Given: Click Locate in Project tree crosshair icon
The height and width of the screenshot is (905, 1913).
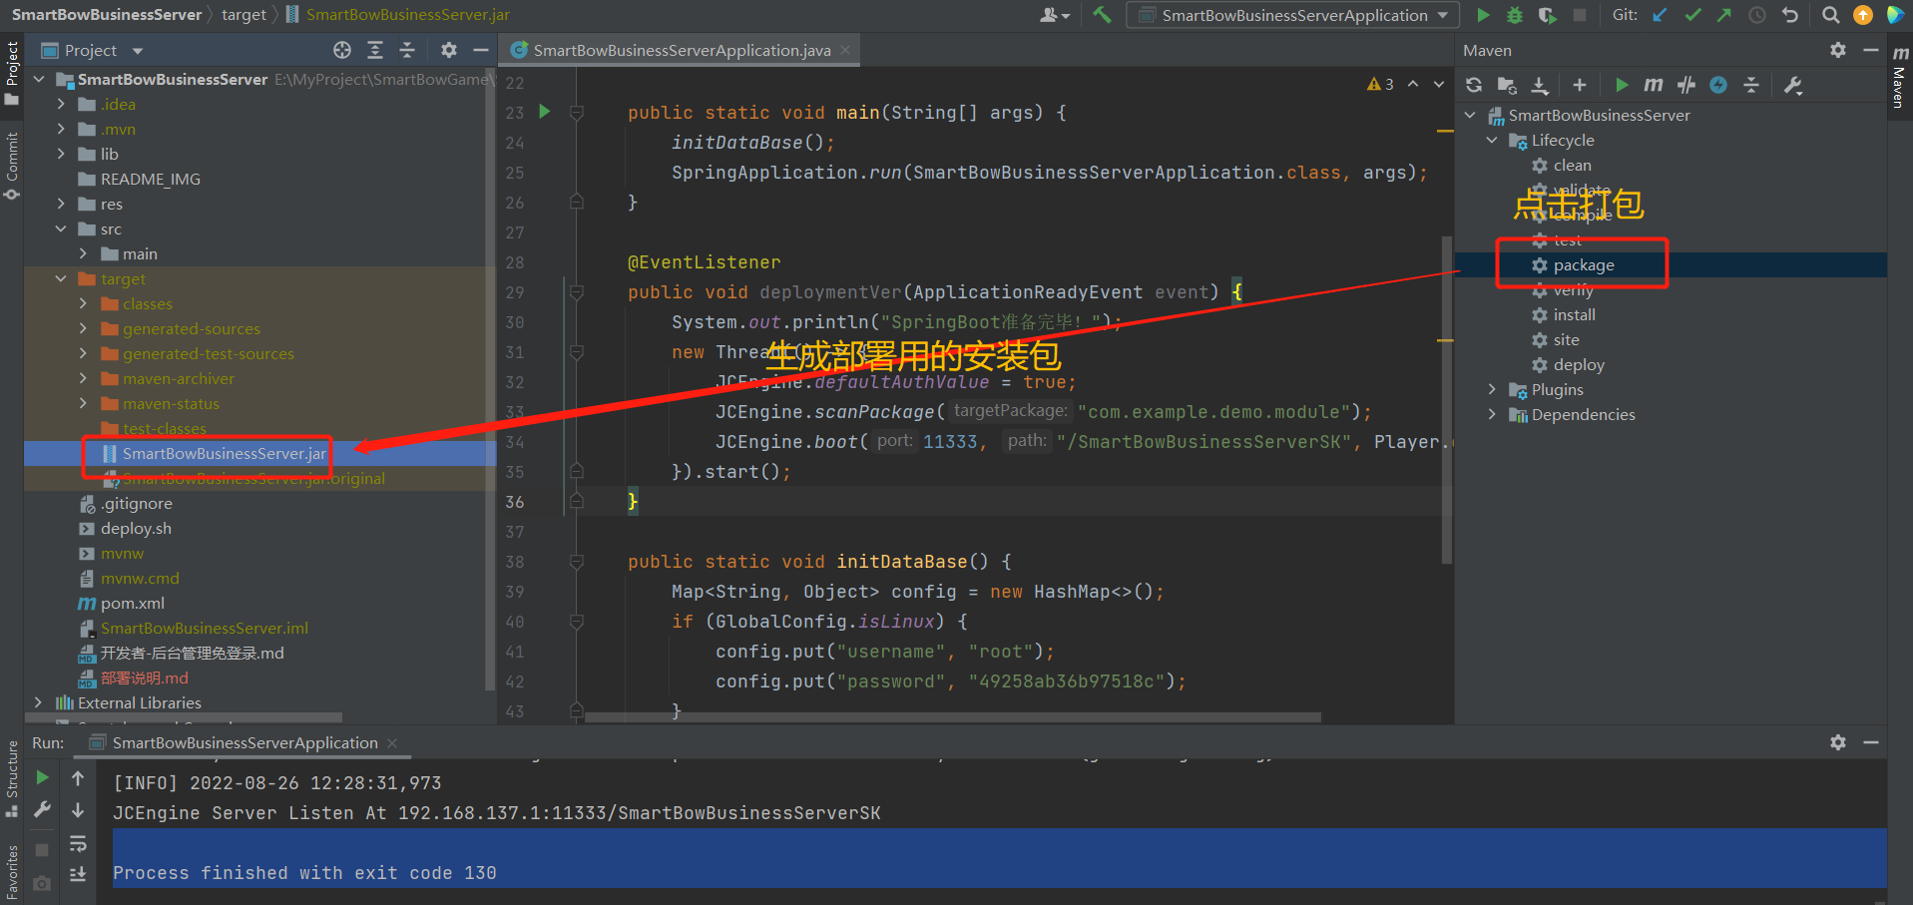Looking at the screenshot, I should pyautogui.click(x=342, y=50).
